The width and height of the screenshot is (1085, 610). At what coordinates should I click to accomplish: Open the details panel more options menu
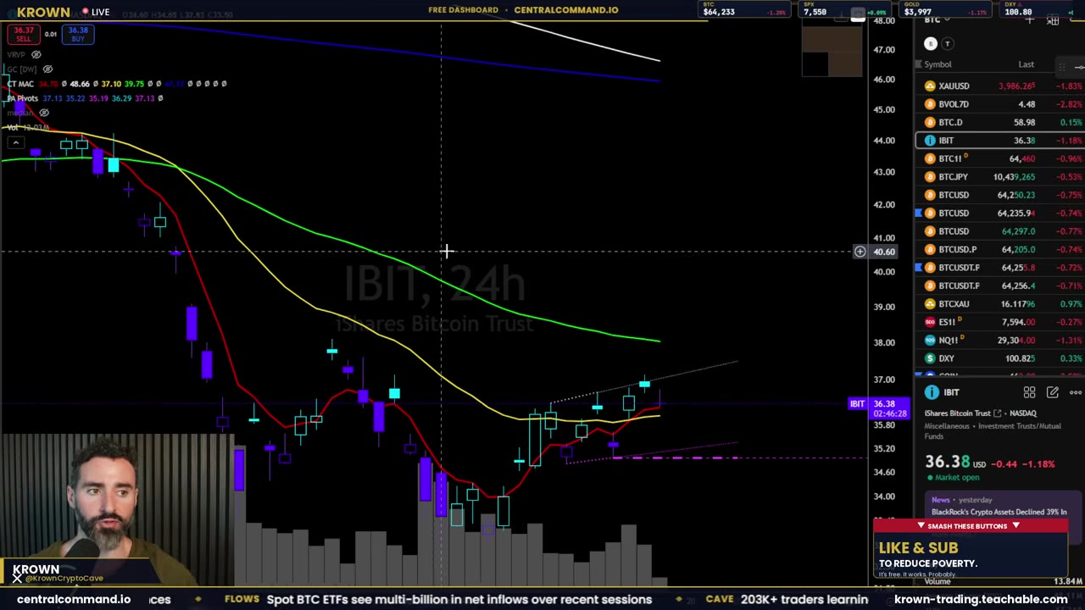click(1076, 392)
